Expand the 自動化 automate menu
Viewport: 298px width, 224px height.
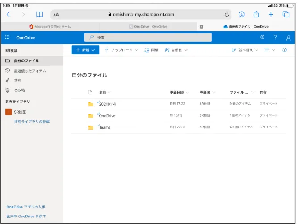[x=176, y=50]
